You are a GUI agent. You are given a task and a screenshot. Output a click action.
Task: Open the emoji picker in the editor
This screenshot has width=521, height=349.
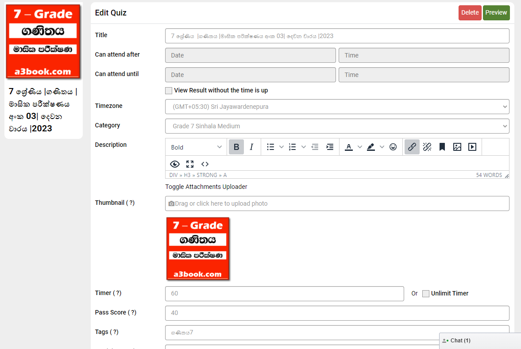click(x=393, y=147)
